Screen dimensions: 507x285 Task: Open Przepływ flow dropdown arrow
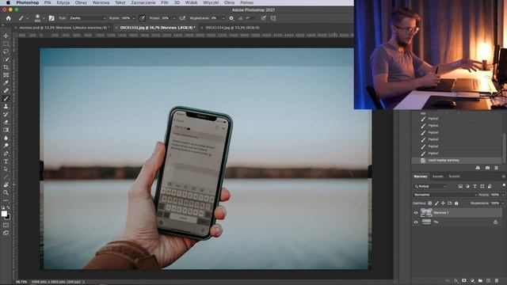tap(173, 18)
